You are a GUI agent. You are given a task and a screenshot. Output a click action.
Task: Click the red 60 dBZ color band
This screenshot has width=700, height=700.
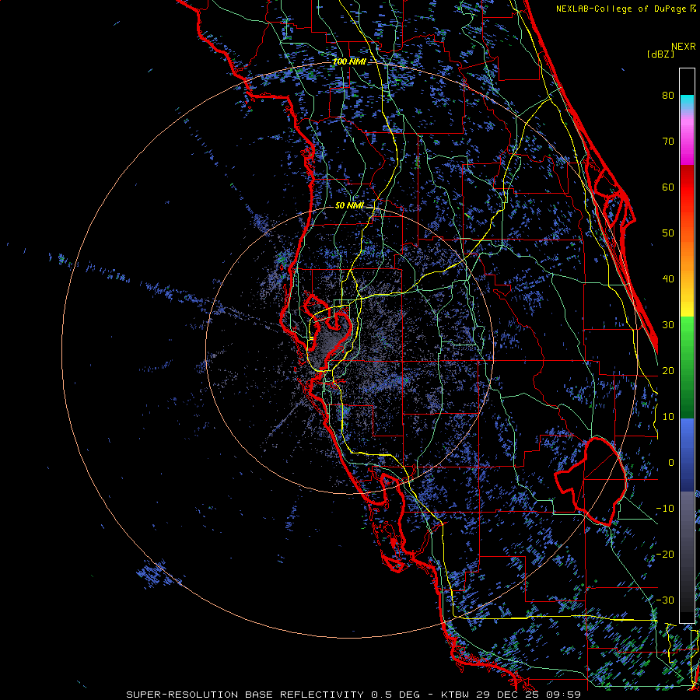coord(687,187)
